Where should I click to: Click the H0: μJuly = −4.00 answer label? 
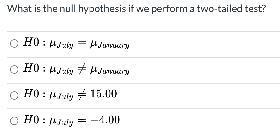(x=71, y=120)
